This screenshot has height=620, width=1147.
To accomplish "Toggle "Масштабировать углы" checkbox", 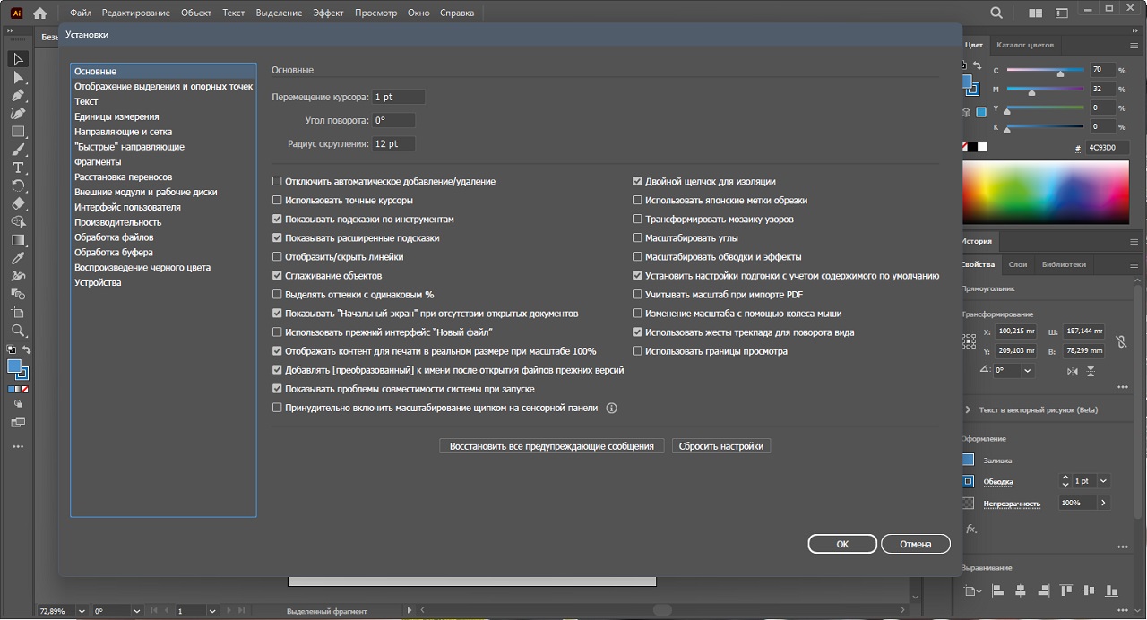I will (637, 238).
